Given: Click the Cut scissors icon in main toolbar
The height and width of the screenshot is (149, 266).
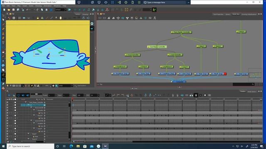Looking at the screenshot, I should pos(37,10).
